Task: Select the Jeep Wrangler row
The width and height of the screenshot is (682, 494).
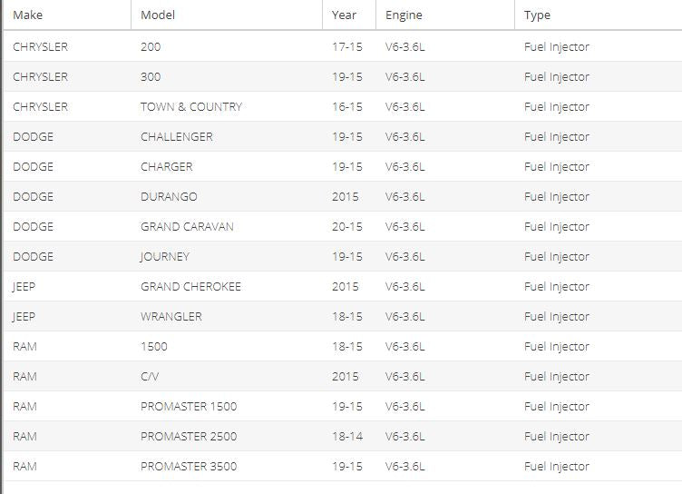Action: pos(343,317)
